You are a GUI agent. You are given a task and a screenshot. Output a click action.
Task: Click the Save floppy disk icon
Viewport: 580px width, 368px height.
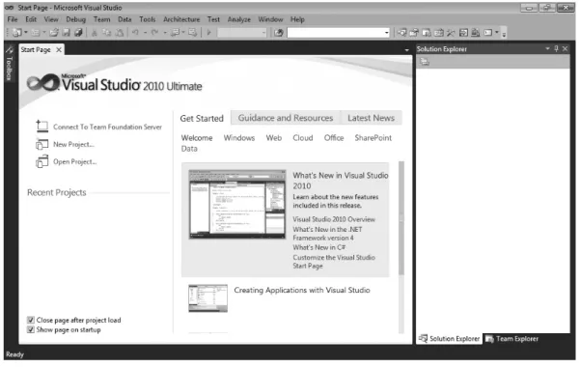point(66,33)
